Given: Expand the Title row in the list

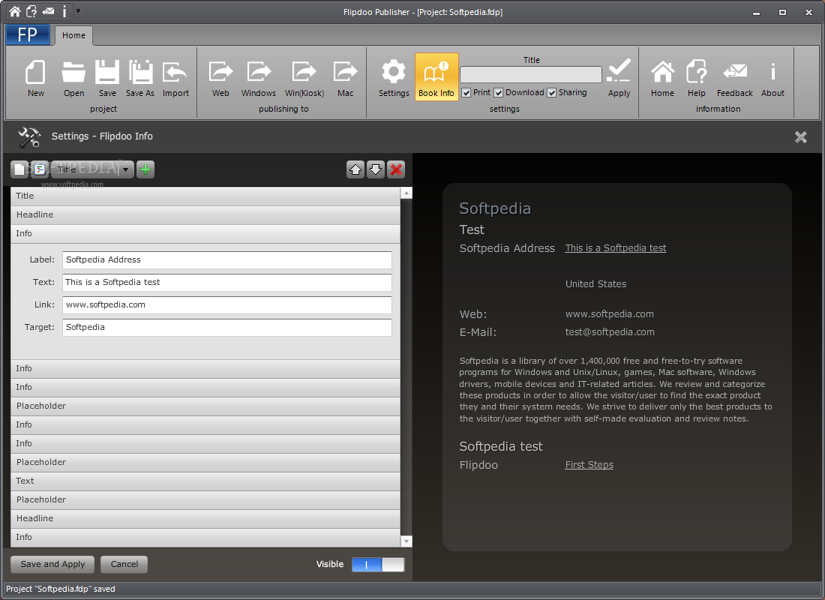Looking at the screenshot, I should (205, 196).
